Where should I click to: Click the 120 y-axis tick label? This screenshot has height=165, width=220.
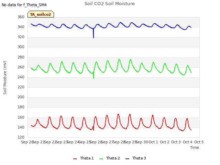coord(21,137)
